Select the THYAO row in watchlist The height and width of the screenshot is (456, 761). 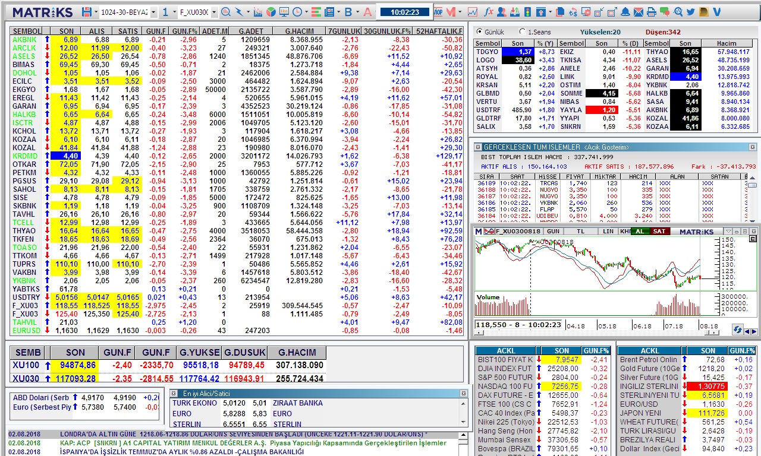(x=237, y=230)
